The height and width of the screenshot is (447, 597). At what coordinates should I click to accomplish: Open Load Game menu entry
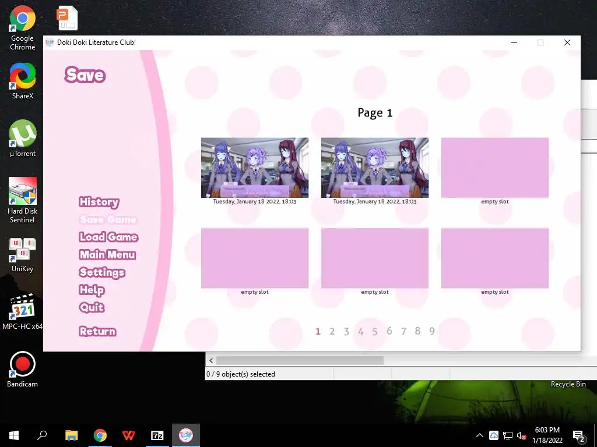coord(108,237)
